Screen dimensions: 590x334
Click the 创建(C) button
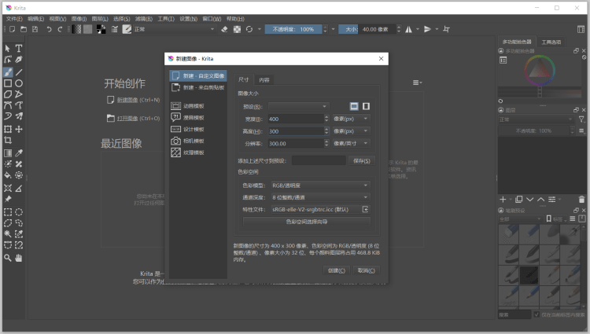pos(337,270)
